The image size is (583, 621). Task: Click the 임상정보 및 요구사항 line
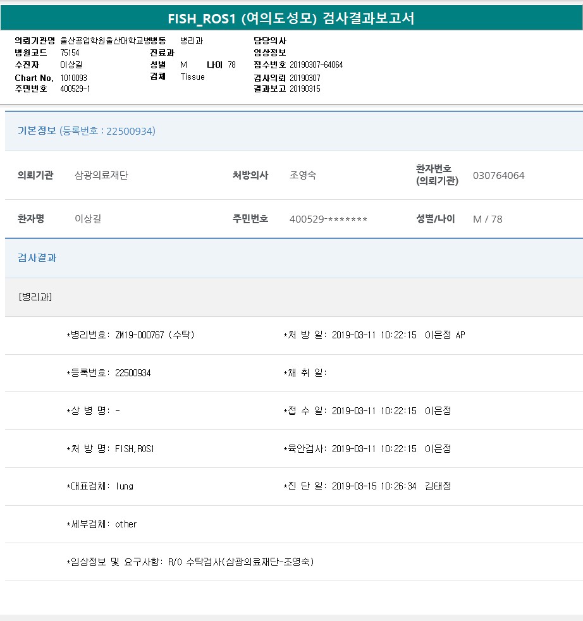[x=190, y=562]
